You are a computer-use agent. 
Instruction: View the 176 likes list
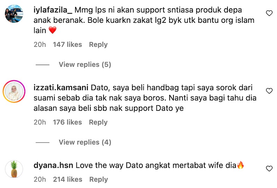tap(67, 122)
